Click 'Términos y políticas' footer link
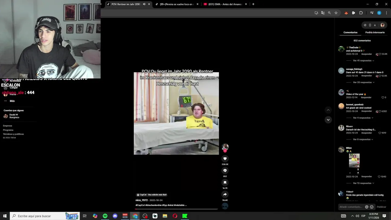Viewport: 391px width, 220px height. (x=13, y=134)
